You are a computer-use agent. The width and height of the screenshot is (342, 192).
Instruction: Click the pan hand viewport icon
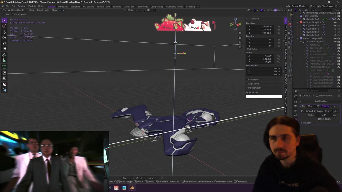coord(240,38)
